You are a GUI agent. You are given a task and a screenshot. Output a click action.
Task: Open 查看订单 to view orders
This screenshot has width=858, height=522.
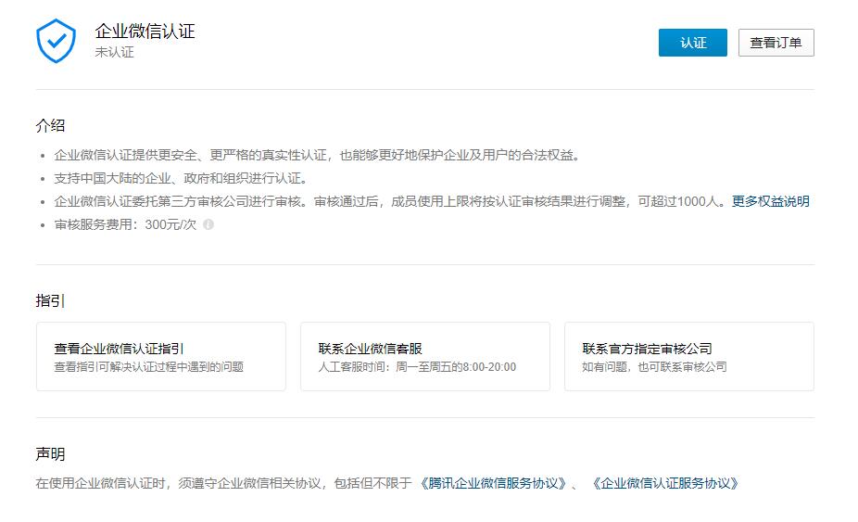coord(776,43)
